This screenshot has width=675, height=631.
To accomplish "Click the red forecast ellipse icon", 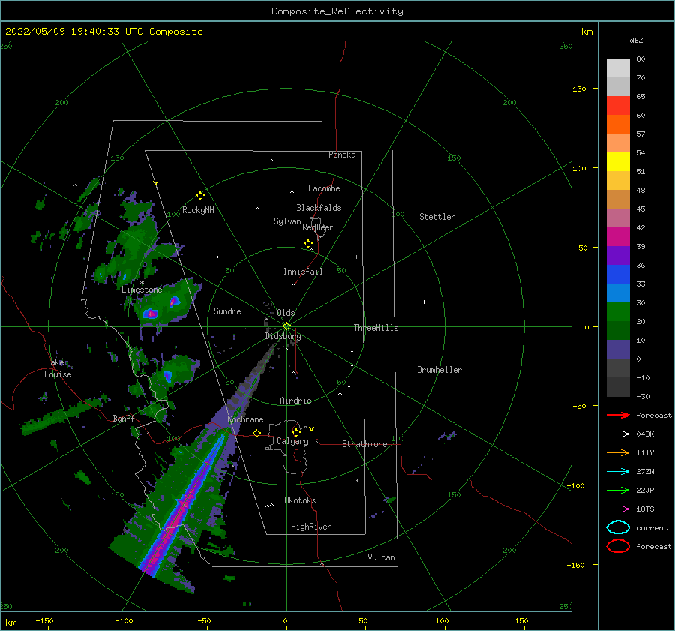I will point(618,546).
